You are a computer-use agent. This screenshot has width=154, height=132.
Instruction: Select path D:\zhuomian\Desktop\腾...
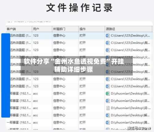click(x=130, y=122)
